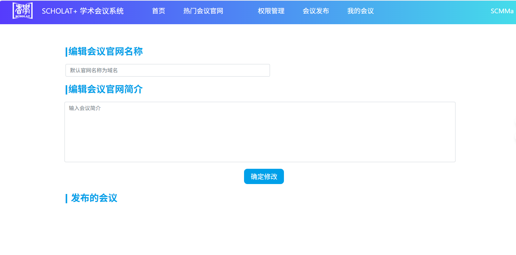Click the 编辑会议官网名称 heading

(x=105, y=52)
